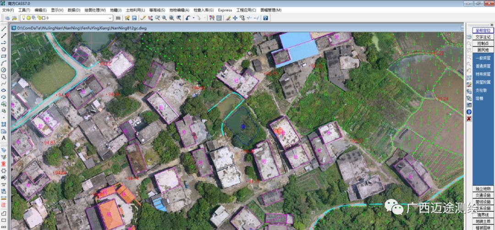495x230 pixels.
Task: Click the Linetype lines icon beside layer box
Action: click(118, 18)
